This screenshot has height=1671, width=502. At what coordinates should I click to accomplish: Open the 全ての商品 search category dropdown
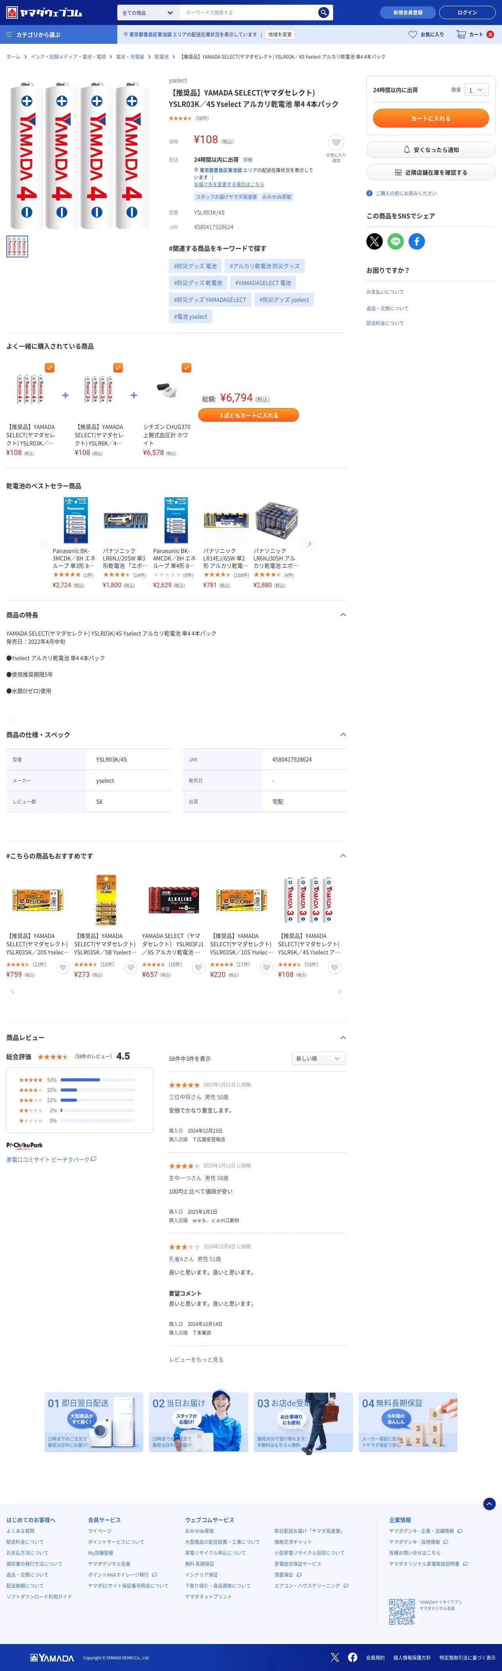coord(148,13)
